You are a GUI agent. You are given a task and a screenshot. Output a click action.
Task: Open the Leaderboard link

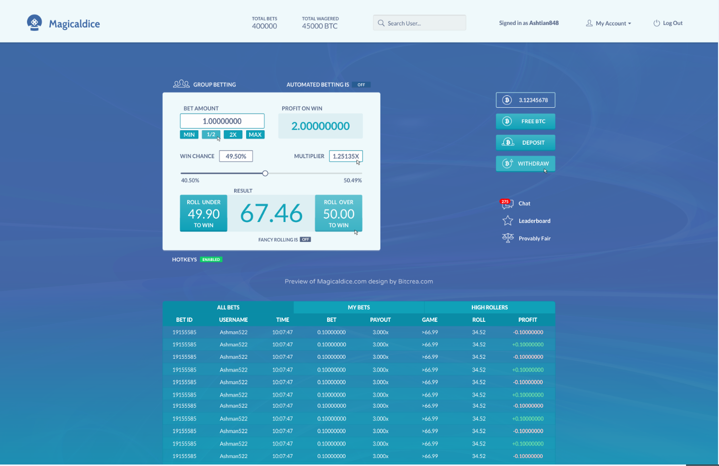[534, 221]
